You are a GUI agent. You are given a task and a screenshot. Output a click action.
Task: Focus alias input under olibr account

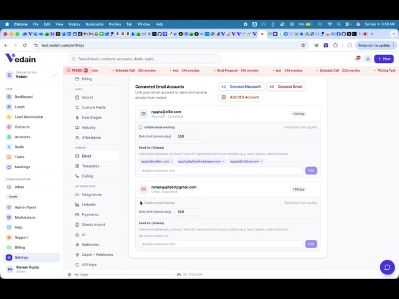pos(221,171)
